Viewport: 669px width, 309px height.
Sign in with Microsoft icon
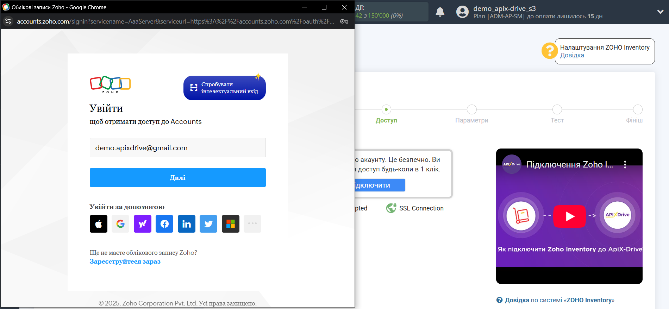pos(231,224)
